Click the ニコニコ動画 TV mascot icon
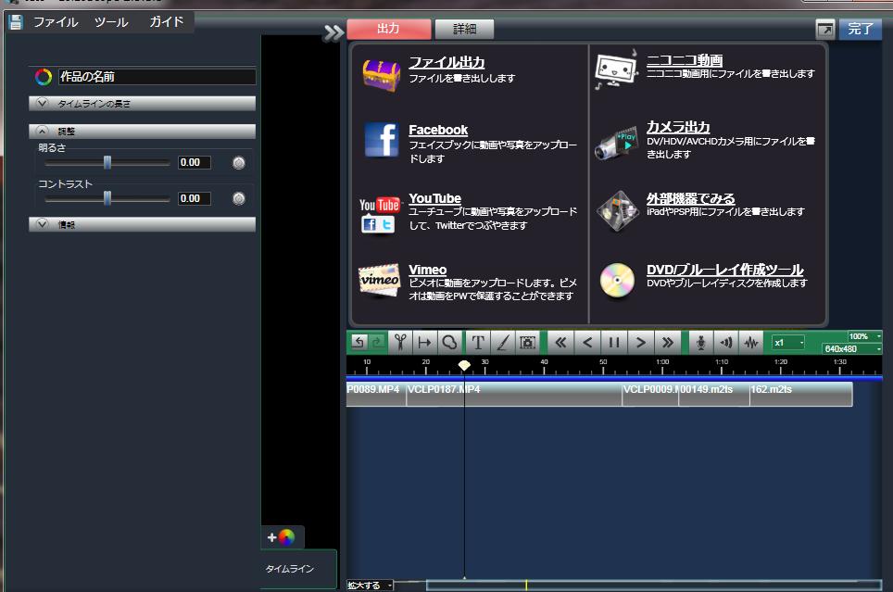893x592 pixels. (616, 70)
